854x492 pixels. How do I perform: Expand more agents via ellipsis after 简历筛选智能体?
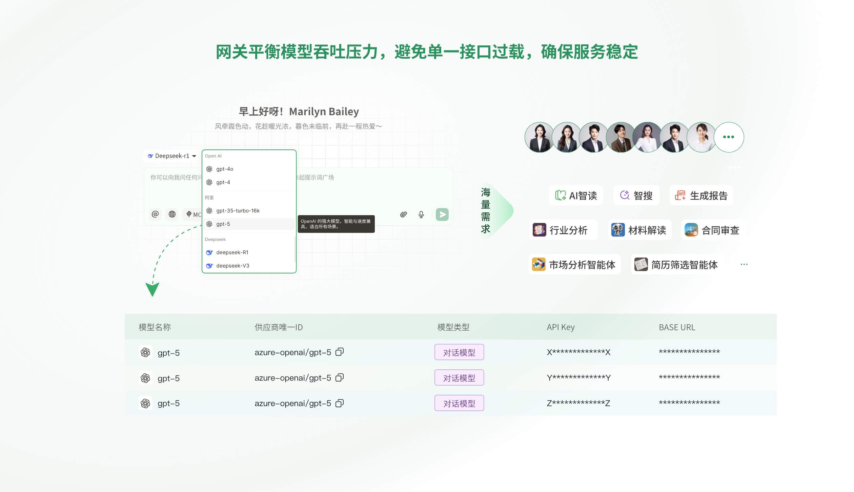pyautogui.click(x=744, y=265)
